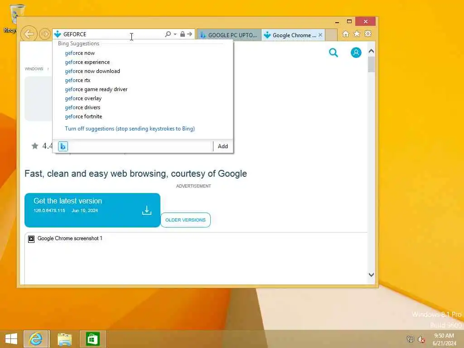The height and width of the screenshot is (348, 464).
Task: Open Favorites star icon
Action: click(357, 34)
